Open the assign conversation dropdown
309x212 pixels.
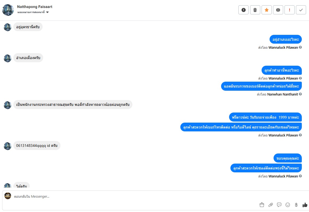pos(33,12)
